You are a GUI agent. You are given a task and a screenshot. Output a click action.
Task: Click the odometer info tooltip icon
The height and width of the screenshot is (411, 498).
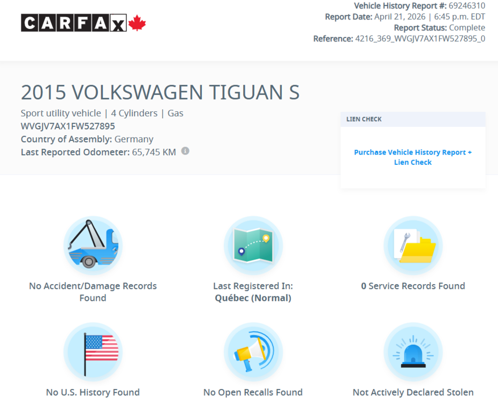point(185,151)
